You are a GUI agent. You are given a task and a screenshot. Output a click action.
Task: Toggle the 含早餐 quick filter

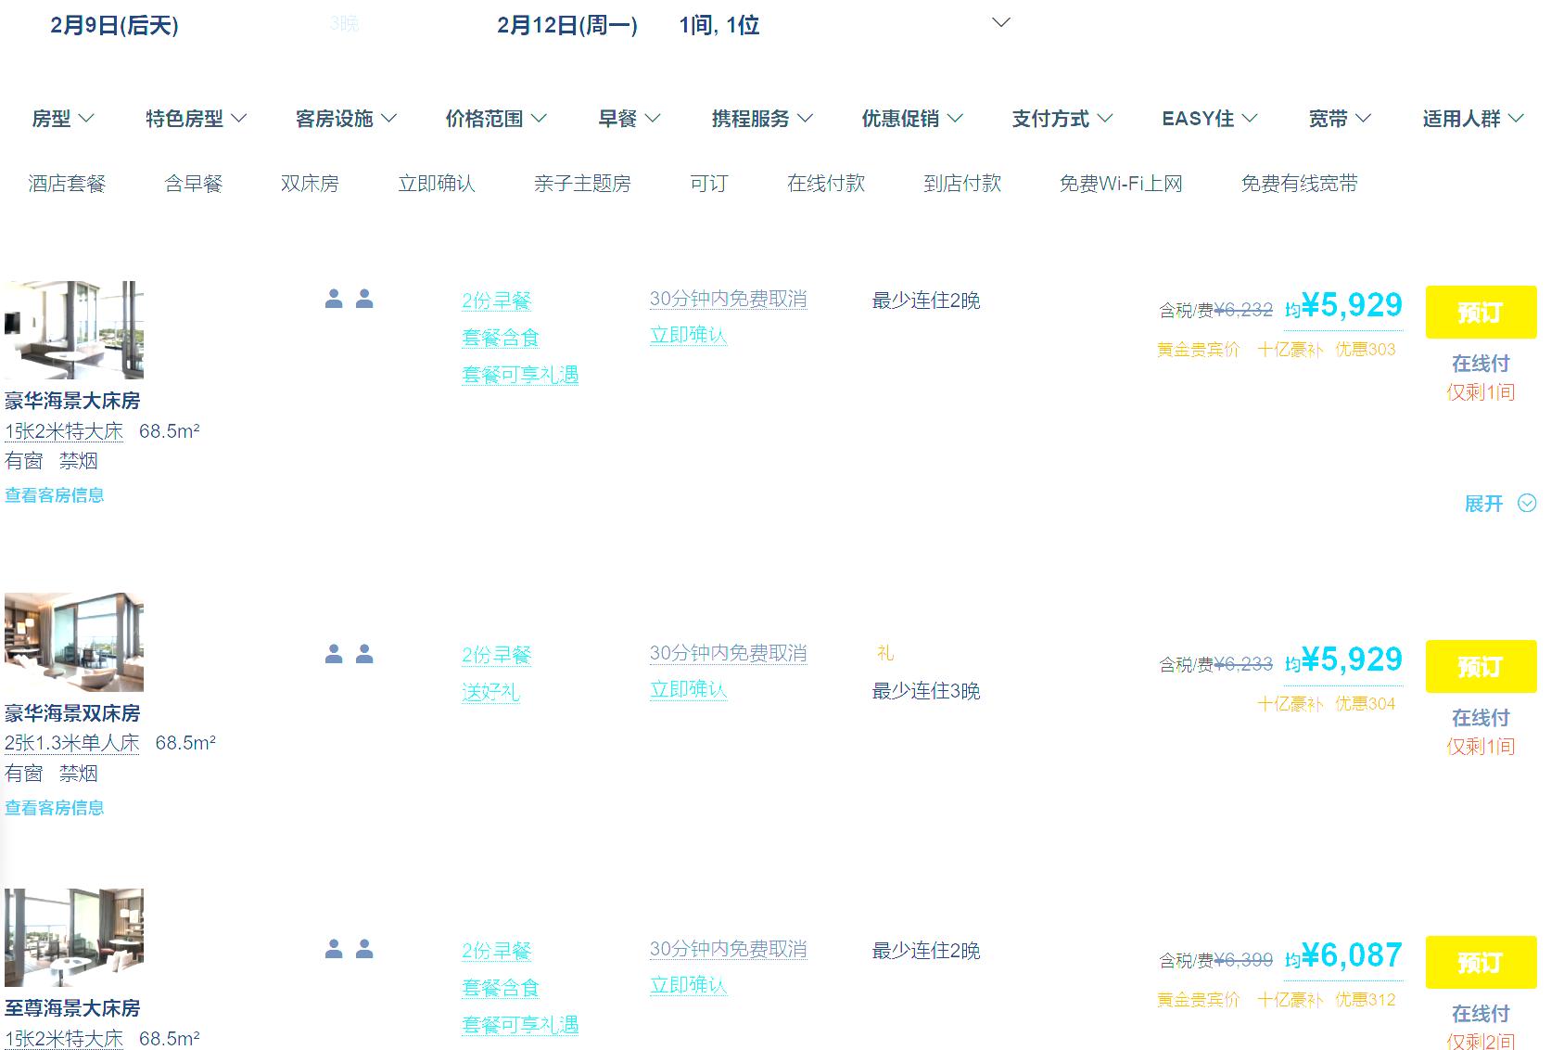[x=194, y=184]
